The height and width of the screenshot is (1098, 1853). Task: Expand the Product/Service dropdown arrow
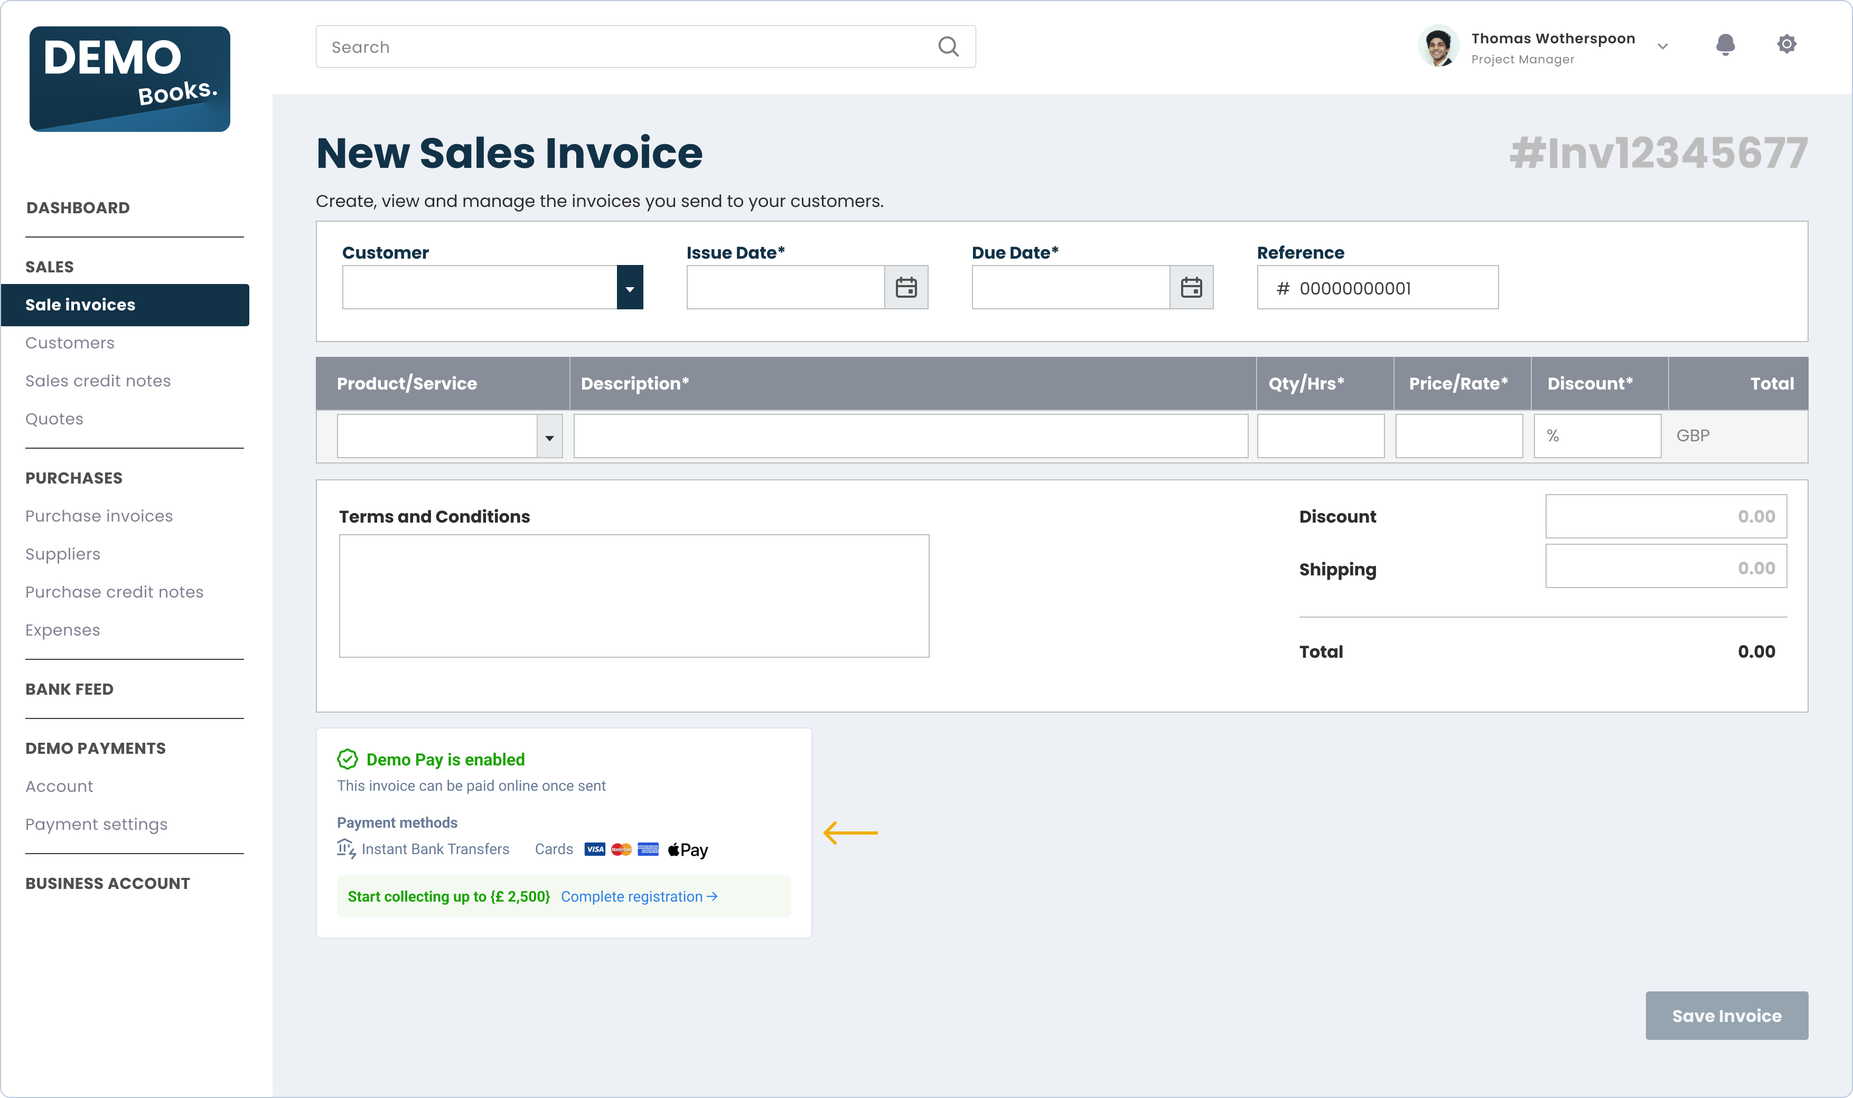(549, 437)
